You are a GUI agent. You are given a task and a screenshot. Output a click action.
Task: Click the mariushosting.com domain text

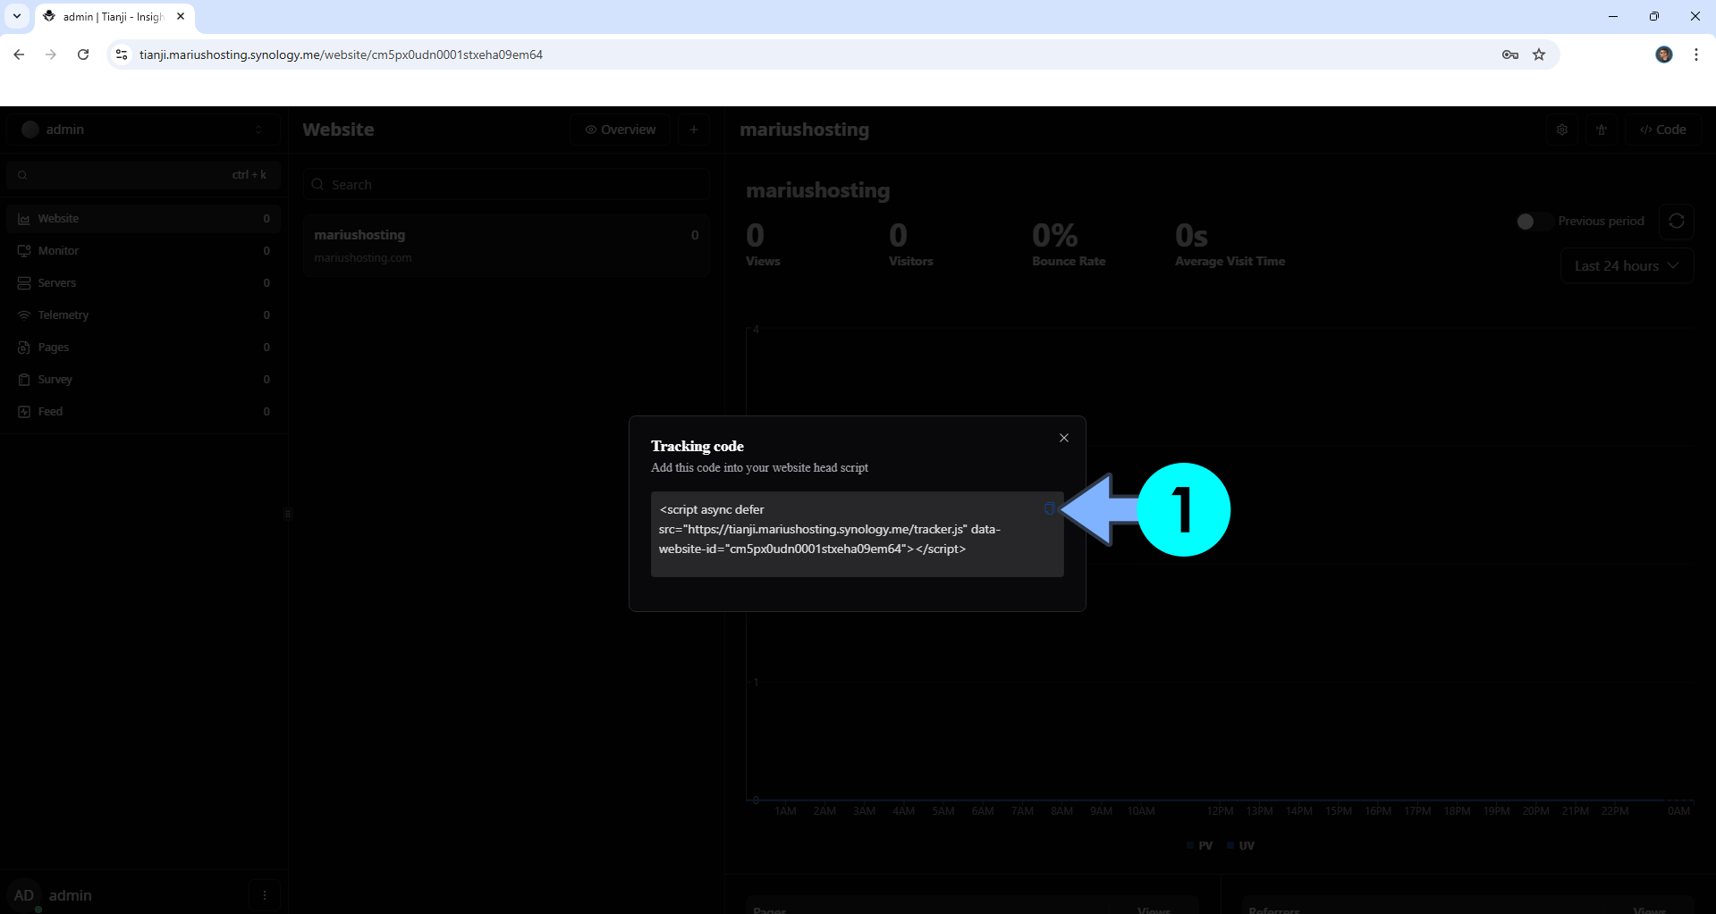(x=363, y=257)
